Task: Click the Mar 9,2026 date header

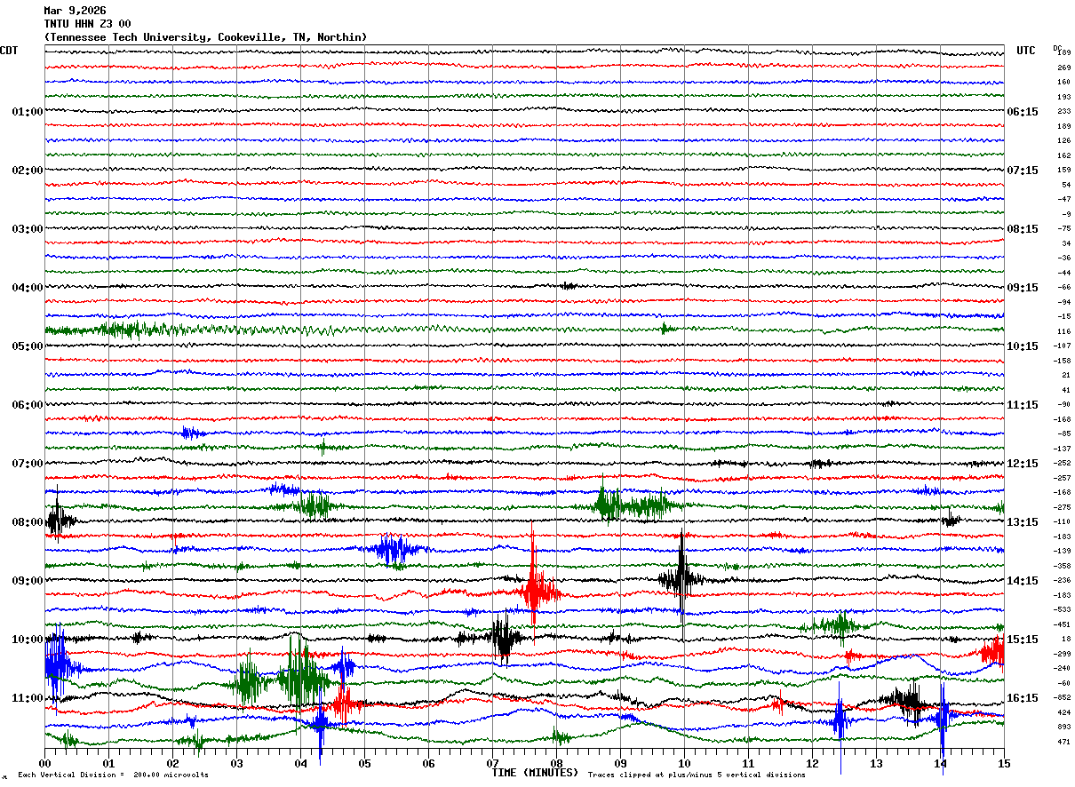Action: (x=75, y=11)
